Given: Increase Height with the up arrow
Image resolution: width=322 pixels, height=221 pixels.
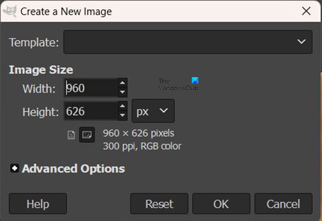Looking at the screenshot, I should tap(122, 107).
